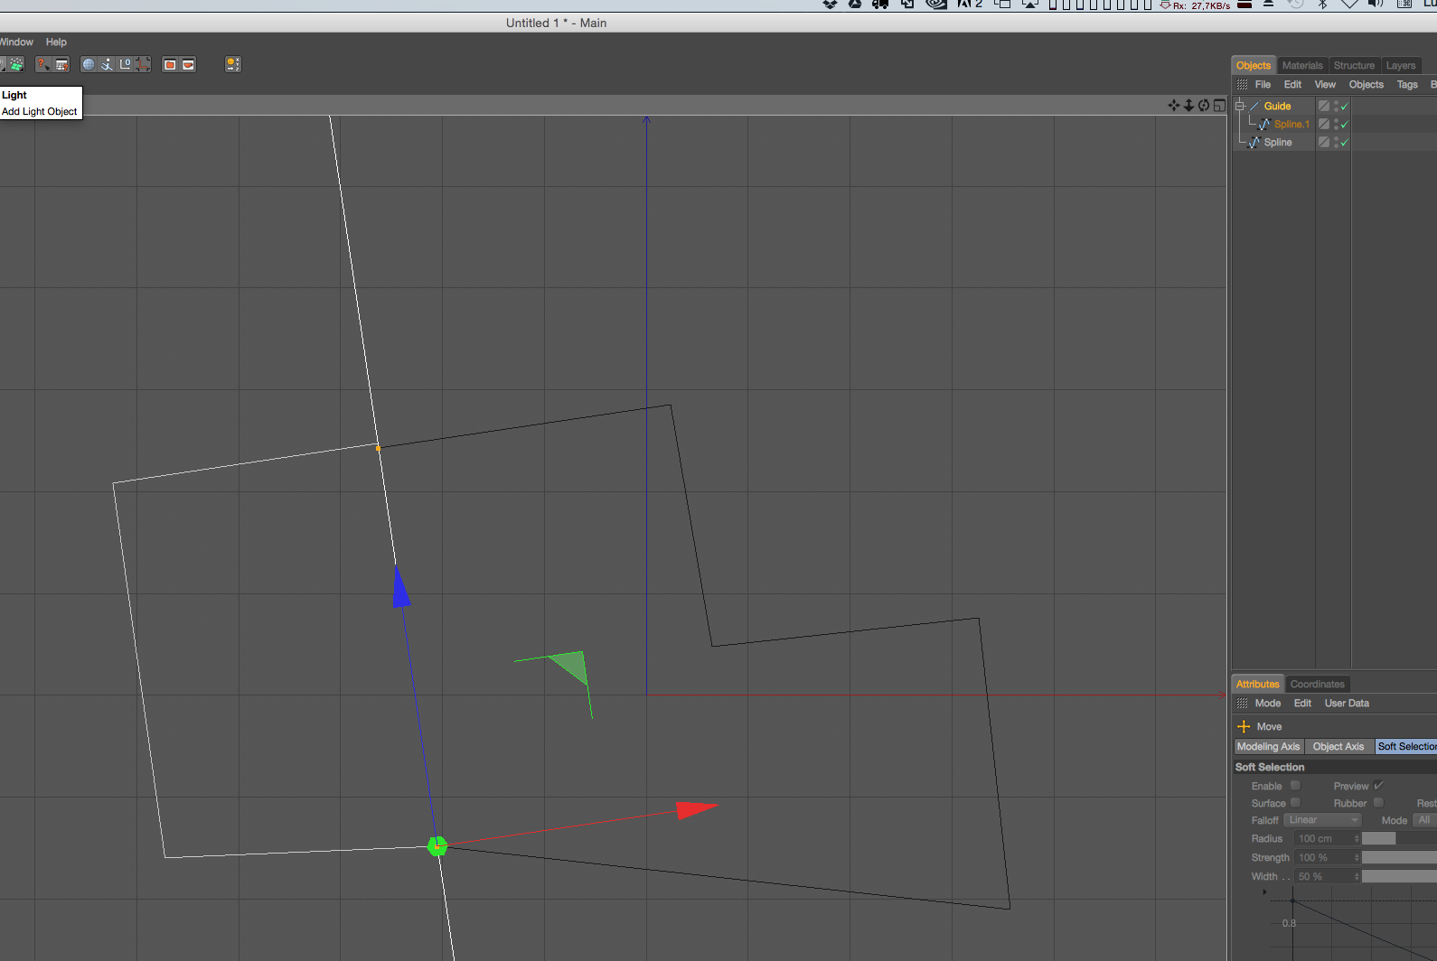Collapse the Guide object tree node
1437x961 pixels.
point(1240,106)
